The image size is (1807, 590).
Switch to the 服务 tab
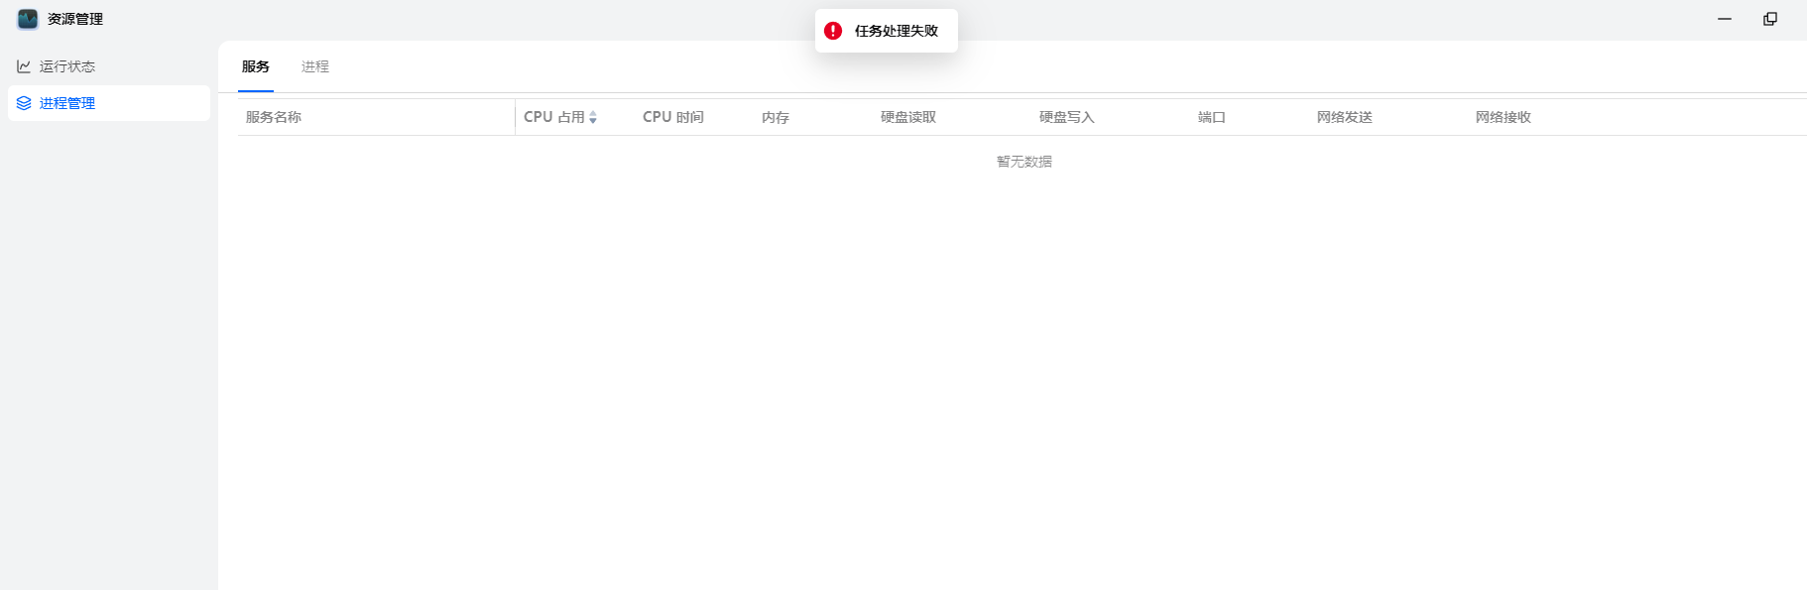click(256, 66)
